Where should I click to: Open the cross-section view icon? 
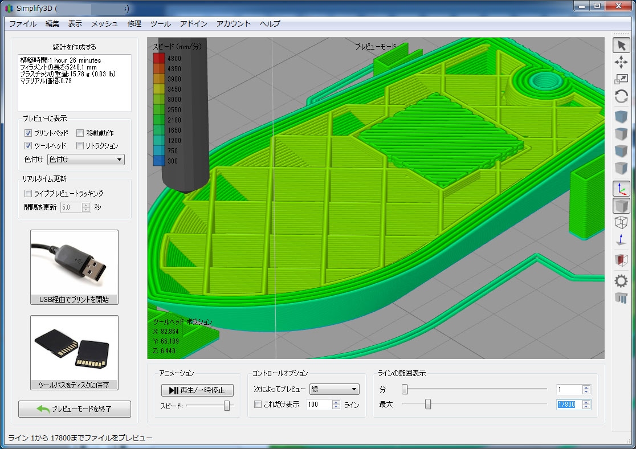[x=621, y=260]
